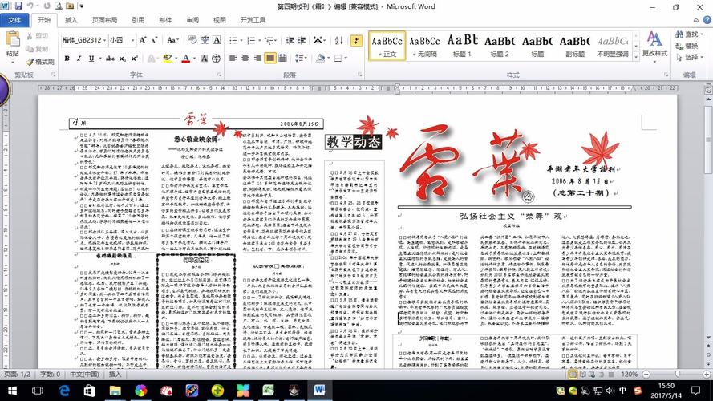Image resolution: width=713 pixels, height=401 pixels.
Task: Open Microsoft Edge from the taskbar
Action: pos(64,390)
